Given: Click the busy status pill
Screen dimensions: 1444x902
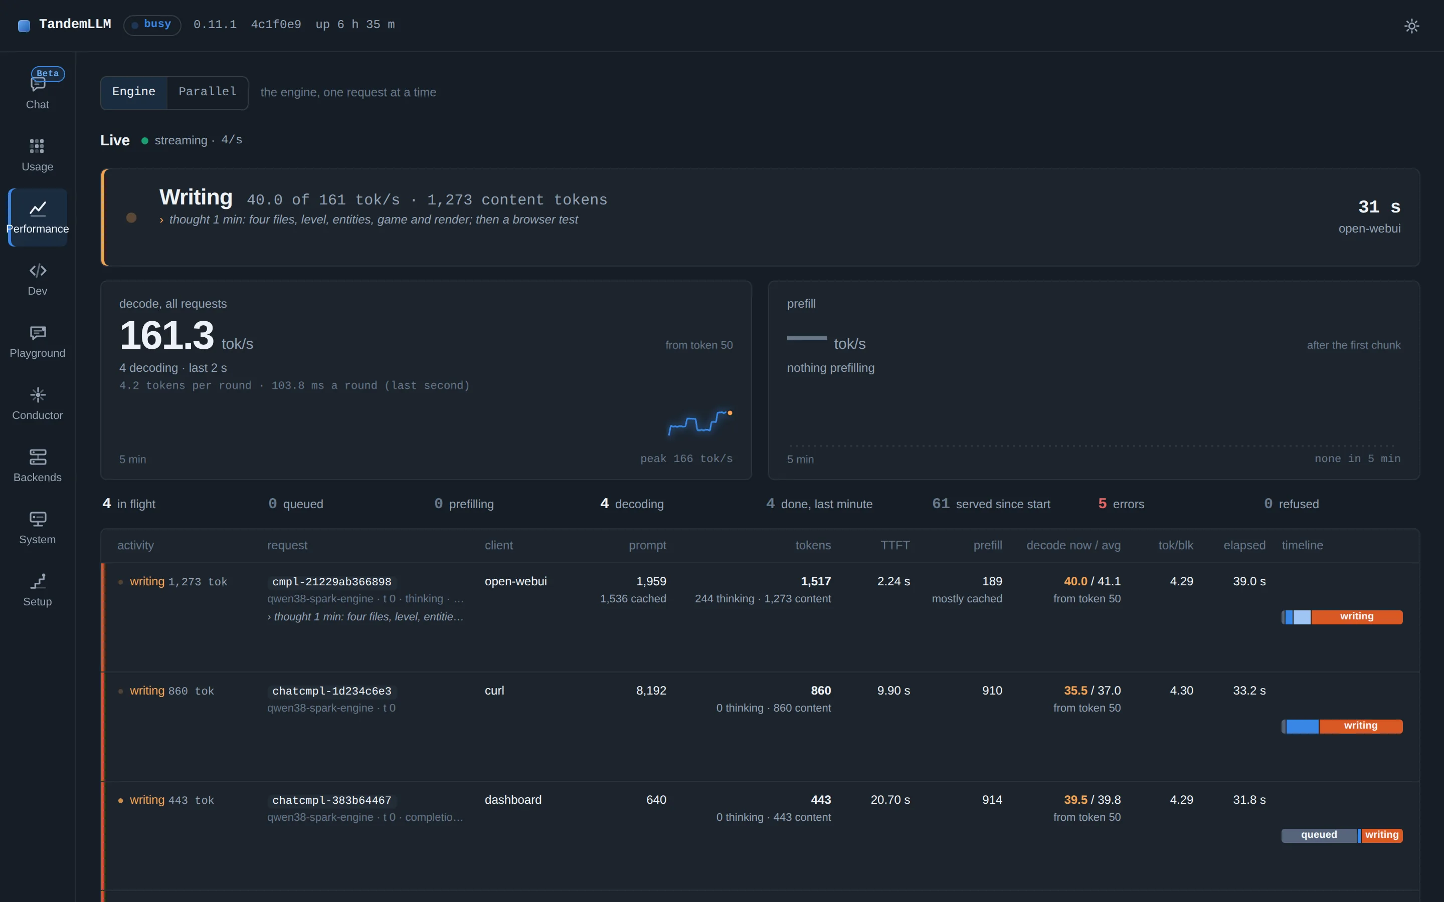Looking at the screenshot, I should pyautogui.click(x=152, y=25).
